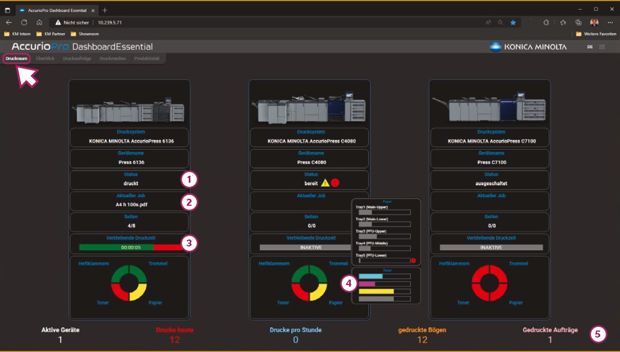Click the Konica Minolta logo

click(x=528, y=47)
